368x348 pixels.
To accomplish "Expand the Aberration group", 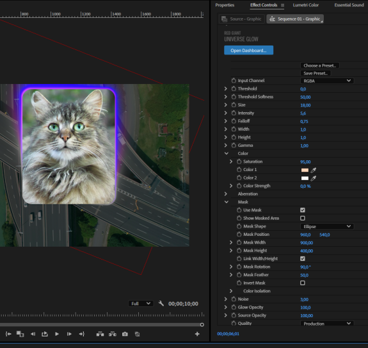I will point(226,194).
